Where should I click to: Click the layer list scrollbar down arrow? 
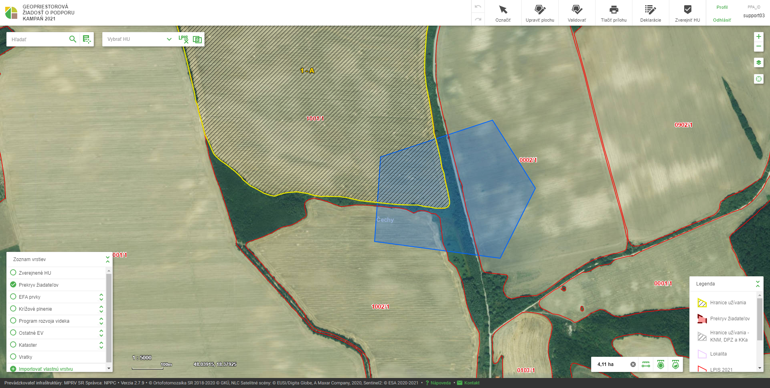click(x=109, y=368)
